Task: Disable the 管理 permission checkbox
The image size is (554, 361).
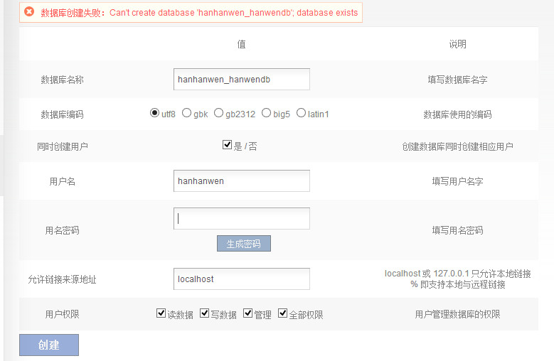Action: [248, 313]
